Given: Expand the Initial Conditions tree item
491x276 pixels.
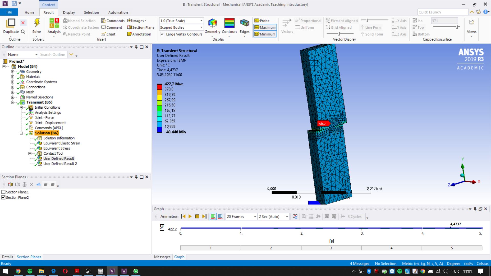Looking at the screenshot, I should [x=22, y=107].
